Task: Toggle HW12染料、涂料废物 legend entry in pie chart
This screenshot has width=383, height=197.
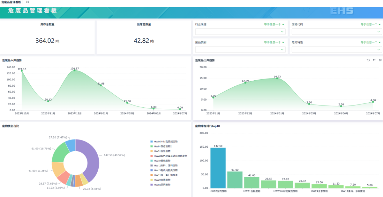Action: pyautogui.click(x=164, y=165)
